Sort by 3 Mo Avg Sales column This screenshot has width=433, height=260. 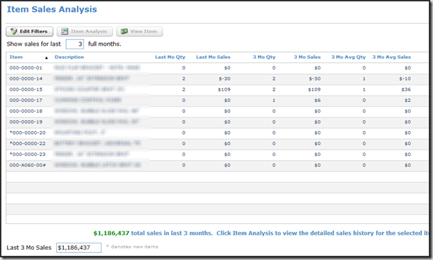click(391, 57)
